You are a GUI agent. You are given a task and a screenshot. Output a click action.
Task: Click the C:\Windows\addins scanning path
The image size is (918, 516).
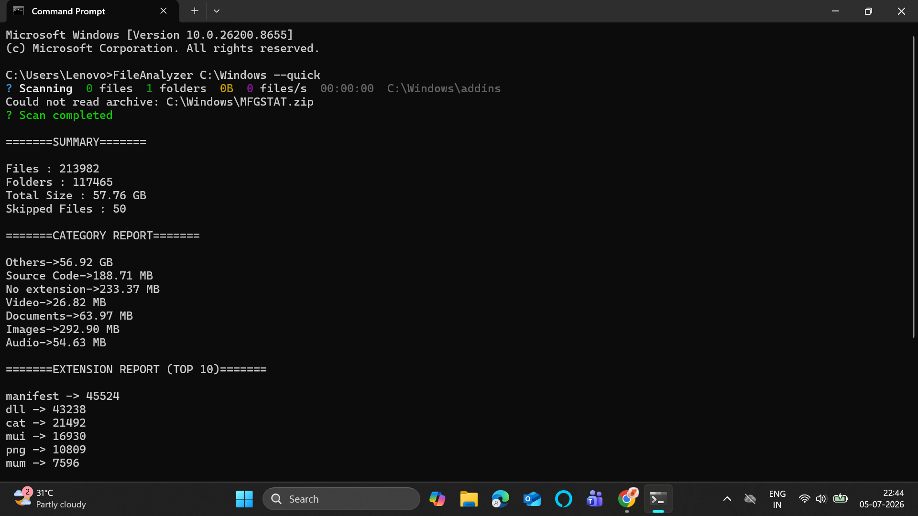tap(444, 88)
